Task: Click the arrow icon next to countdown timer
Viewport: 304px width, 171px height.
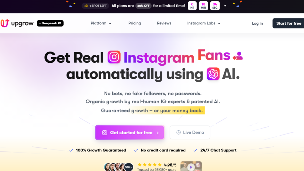Action: tap(225, 6)
